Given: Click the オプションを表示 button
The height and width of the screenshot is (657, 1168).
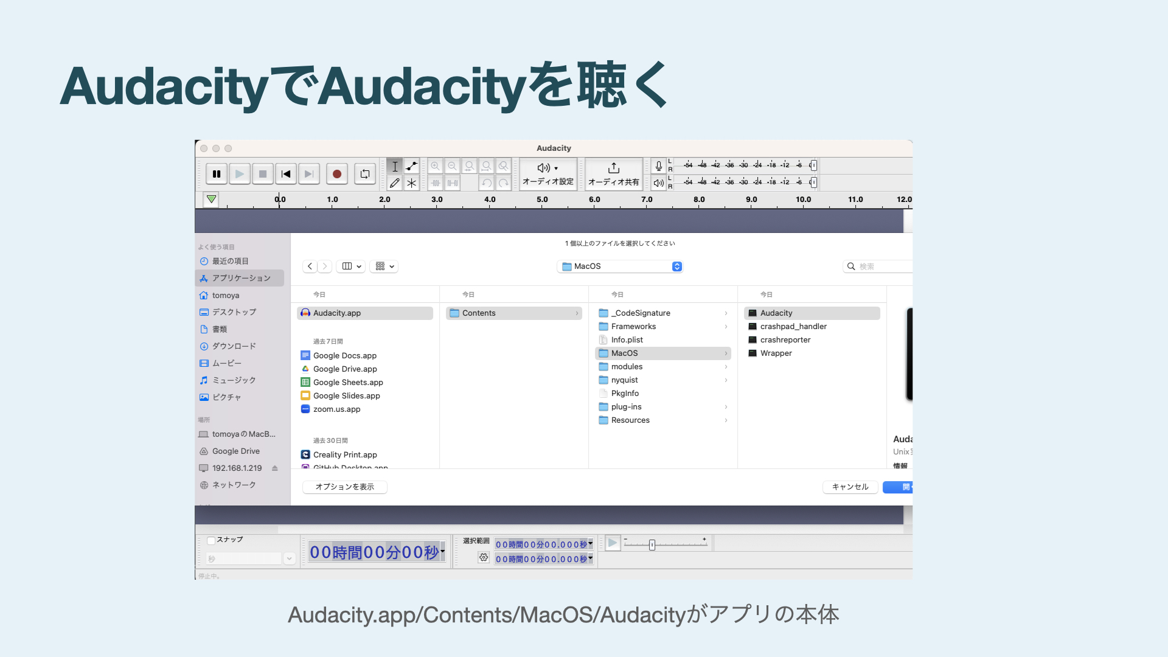Looking at the screenshot, I should pyautogui.click(x=344, y=487).
